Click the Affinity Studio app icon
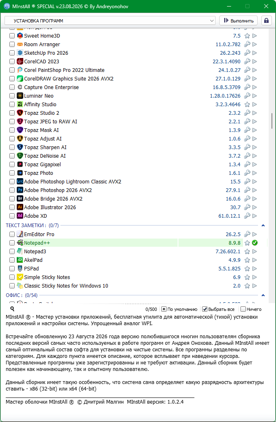276x422 pixels. point(20,105)
